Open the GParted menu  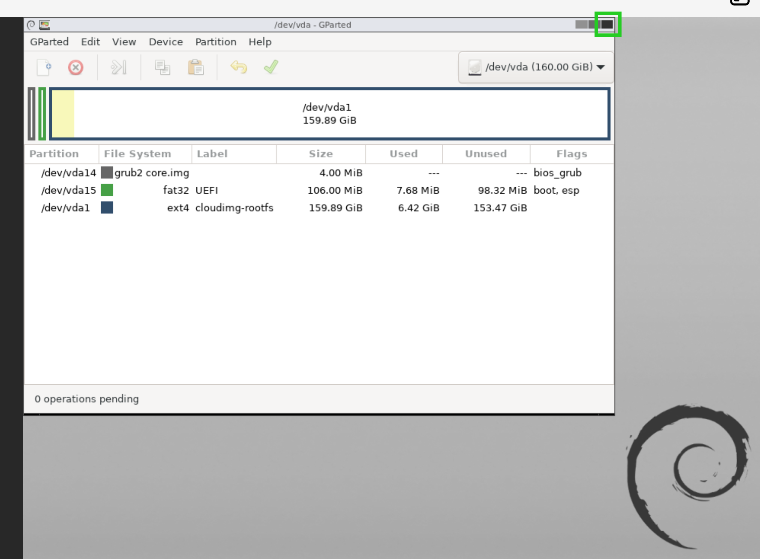click(x=49, y=42)
